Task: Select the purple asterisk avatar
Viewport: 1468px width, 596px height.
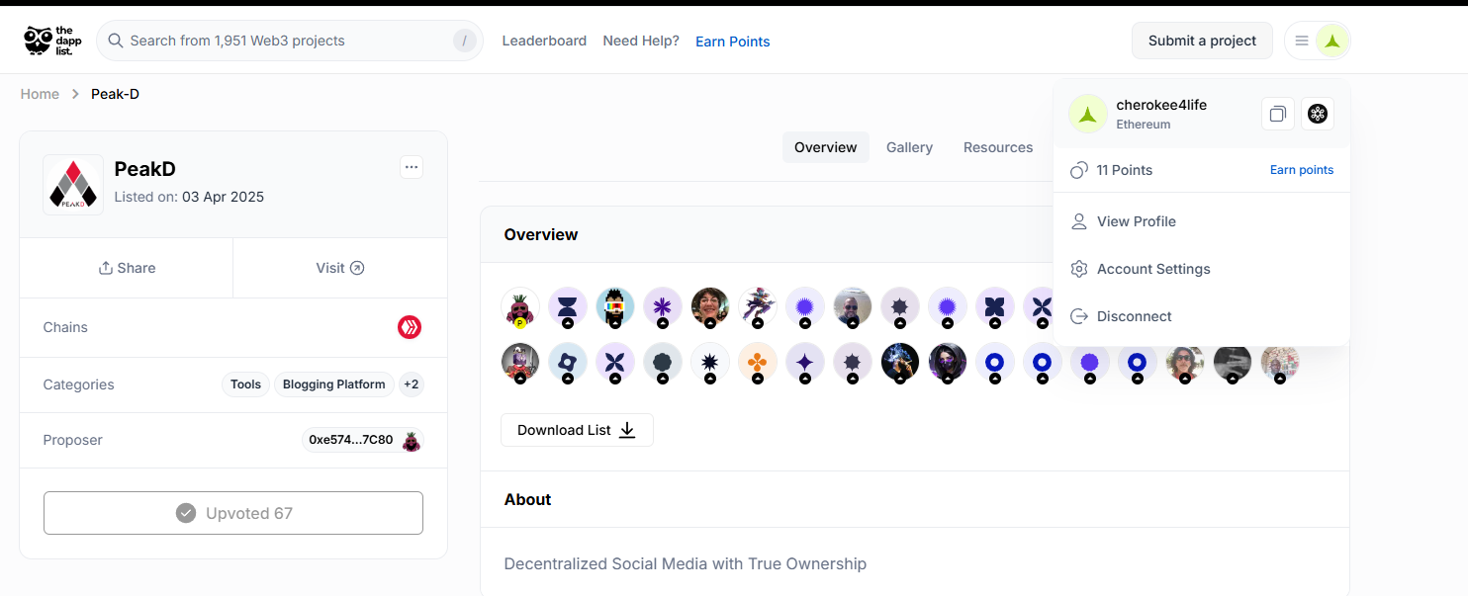Action: pyautogui.click(x=663, y=307)
